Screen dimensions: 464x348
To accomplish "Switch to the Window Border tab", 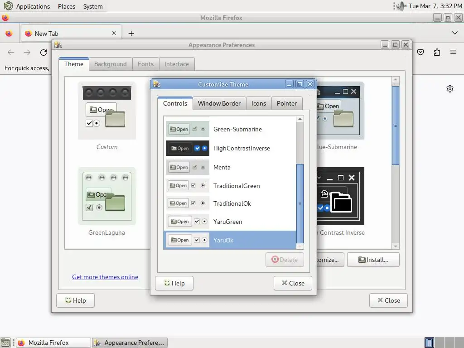I will point(219,104).
